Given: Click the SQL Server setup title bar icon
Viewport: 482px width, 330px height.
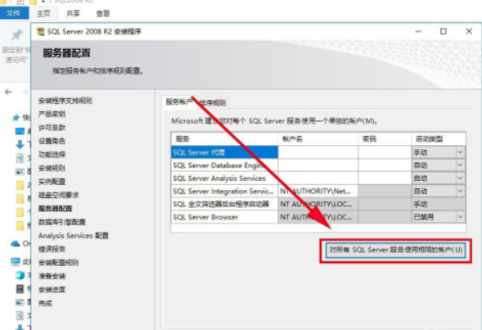Looking at the screenshot, I should pos(40,31).
